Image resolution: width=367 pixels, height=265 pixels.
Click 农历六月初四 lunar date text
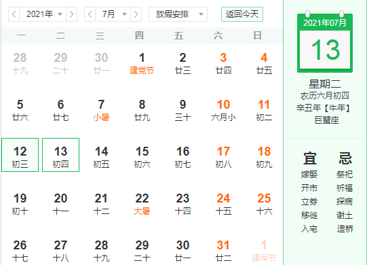[x=325, y=96]
